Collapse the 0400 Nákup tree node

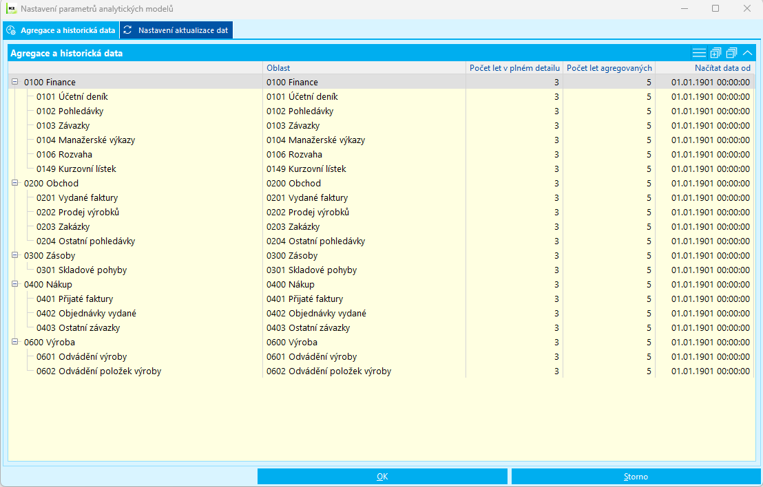pos(14,284)
